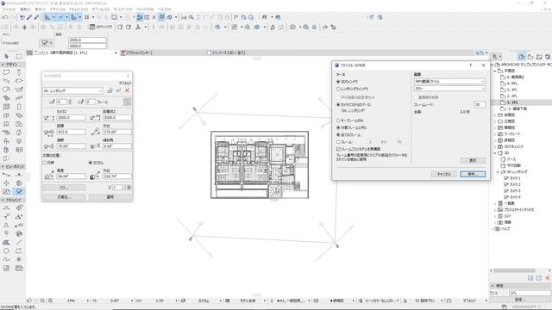Select the Wall tool
552x310 pixels.
[6, 72]
